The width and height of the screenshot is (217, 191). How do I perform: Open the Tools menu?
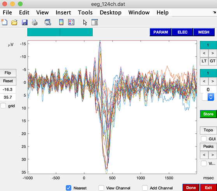coord(85,12)
